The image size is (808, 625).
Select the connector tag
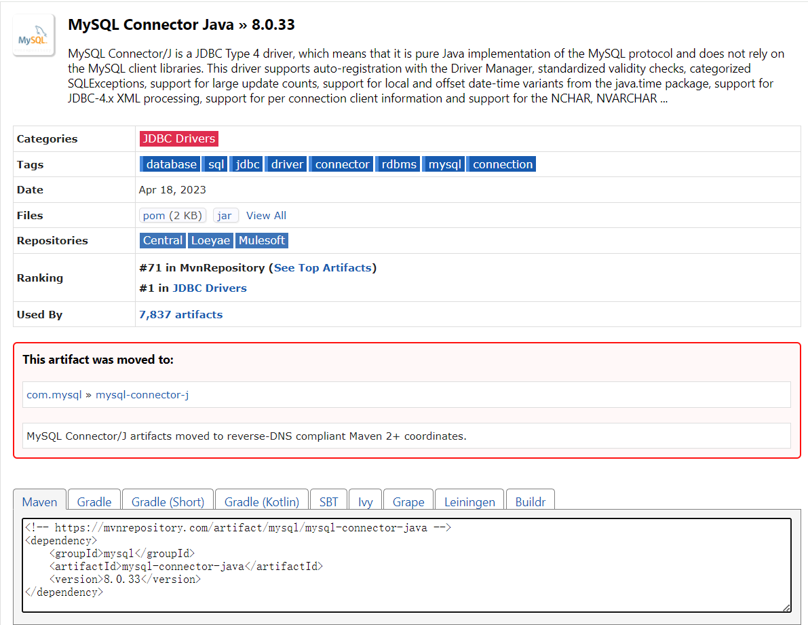[x=341, y=164]
